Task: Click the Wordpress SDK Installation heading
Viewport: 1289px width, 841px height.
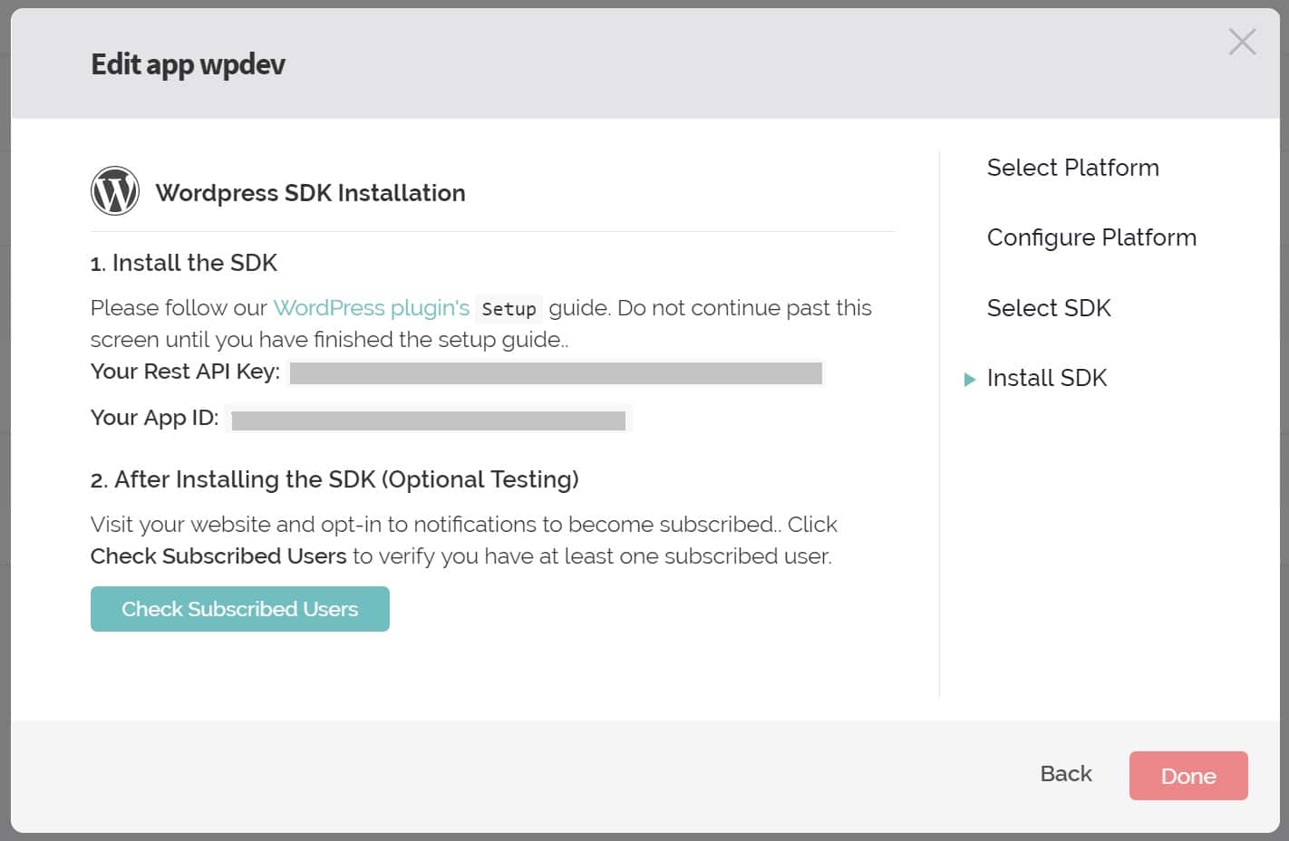Action: pos(311,192)
